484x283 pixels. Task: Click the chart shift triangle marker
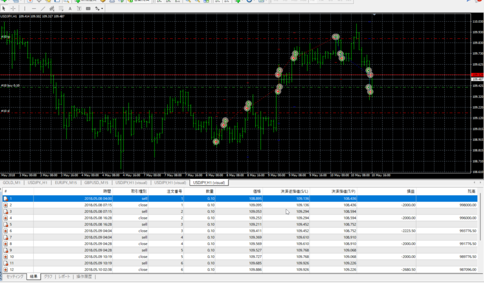(374, 15)
